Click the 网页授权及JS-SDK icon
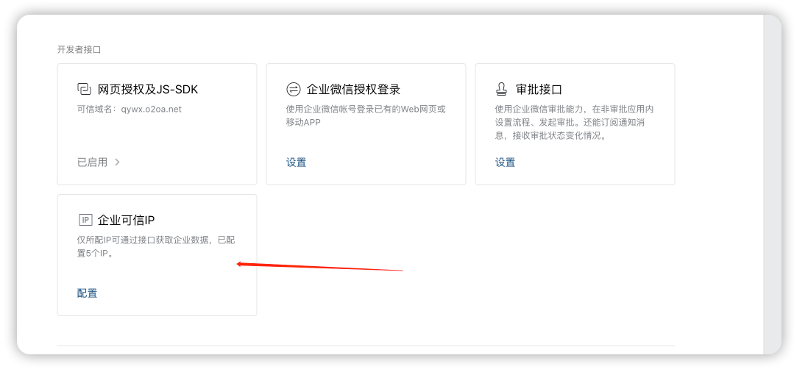This screenshot has height=372, width=808. pyautogui.click(x=84, y=90)
